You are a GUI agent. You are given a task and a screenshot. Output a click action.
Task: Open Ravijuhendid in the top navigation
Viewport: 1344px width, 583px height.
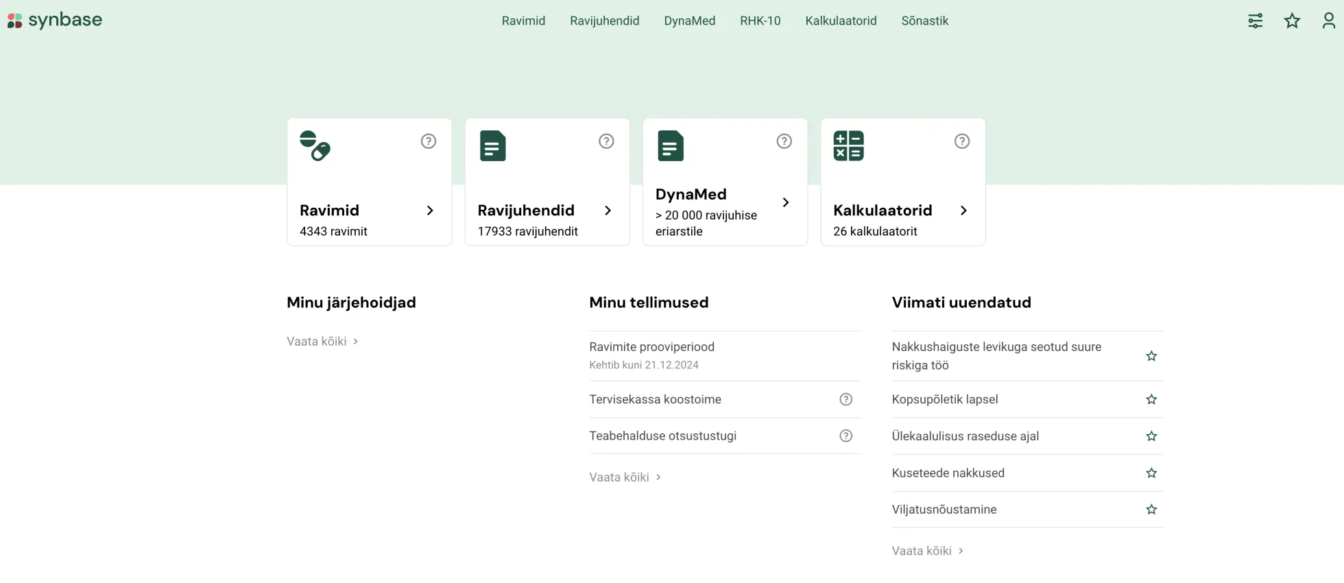604,21
